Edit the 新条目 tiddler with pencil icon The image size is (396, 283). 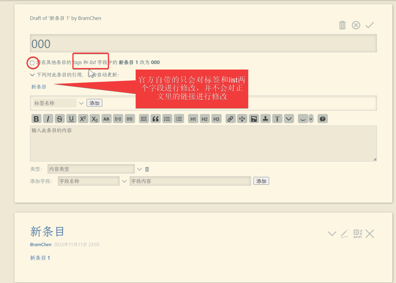(x=345, y=234)
